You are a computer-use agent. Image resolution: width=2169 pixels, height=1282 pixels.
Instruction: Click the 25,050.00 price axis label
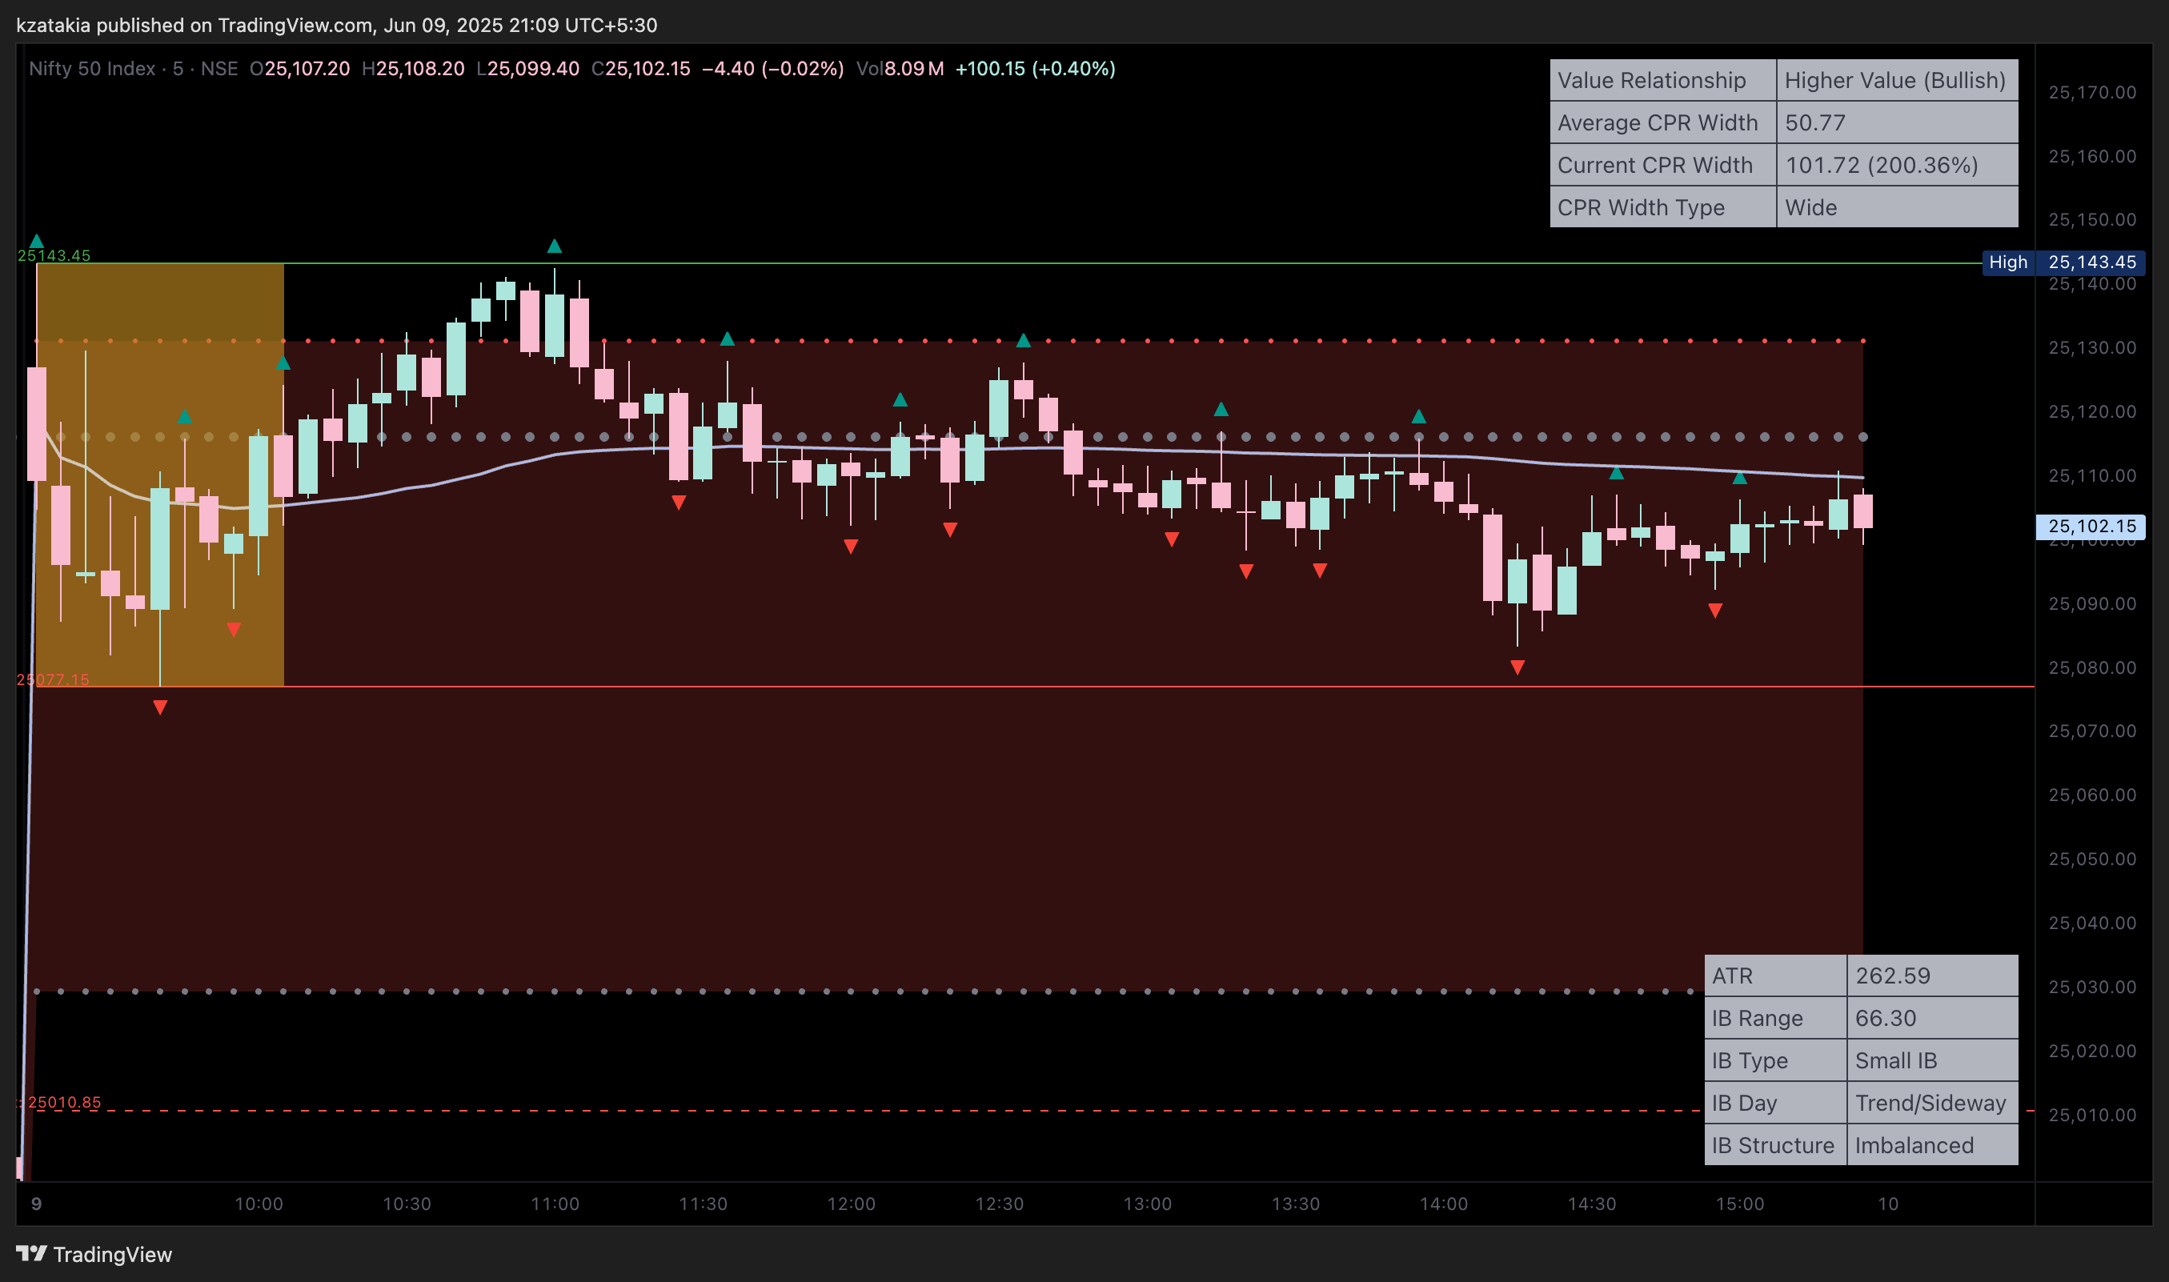point(2092,859)
